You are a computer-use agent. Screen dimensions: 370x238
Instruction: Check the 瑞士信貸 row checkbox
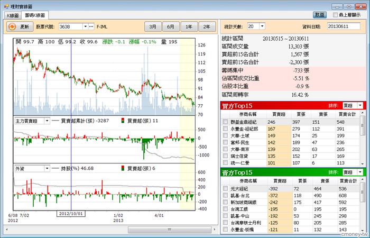point(225,156)
